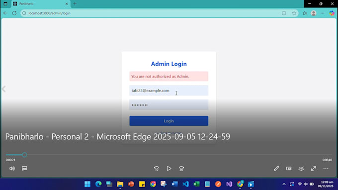Click the password field
The image size is (338, 190).
click(x=169, y=105)
